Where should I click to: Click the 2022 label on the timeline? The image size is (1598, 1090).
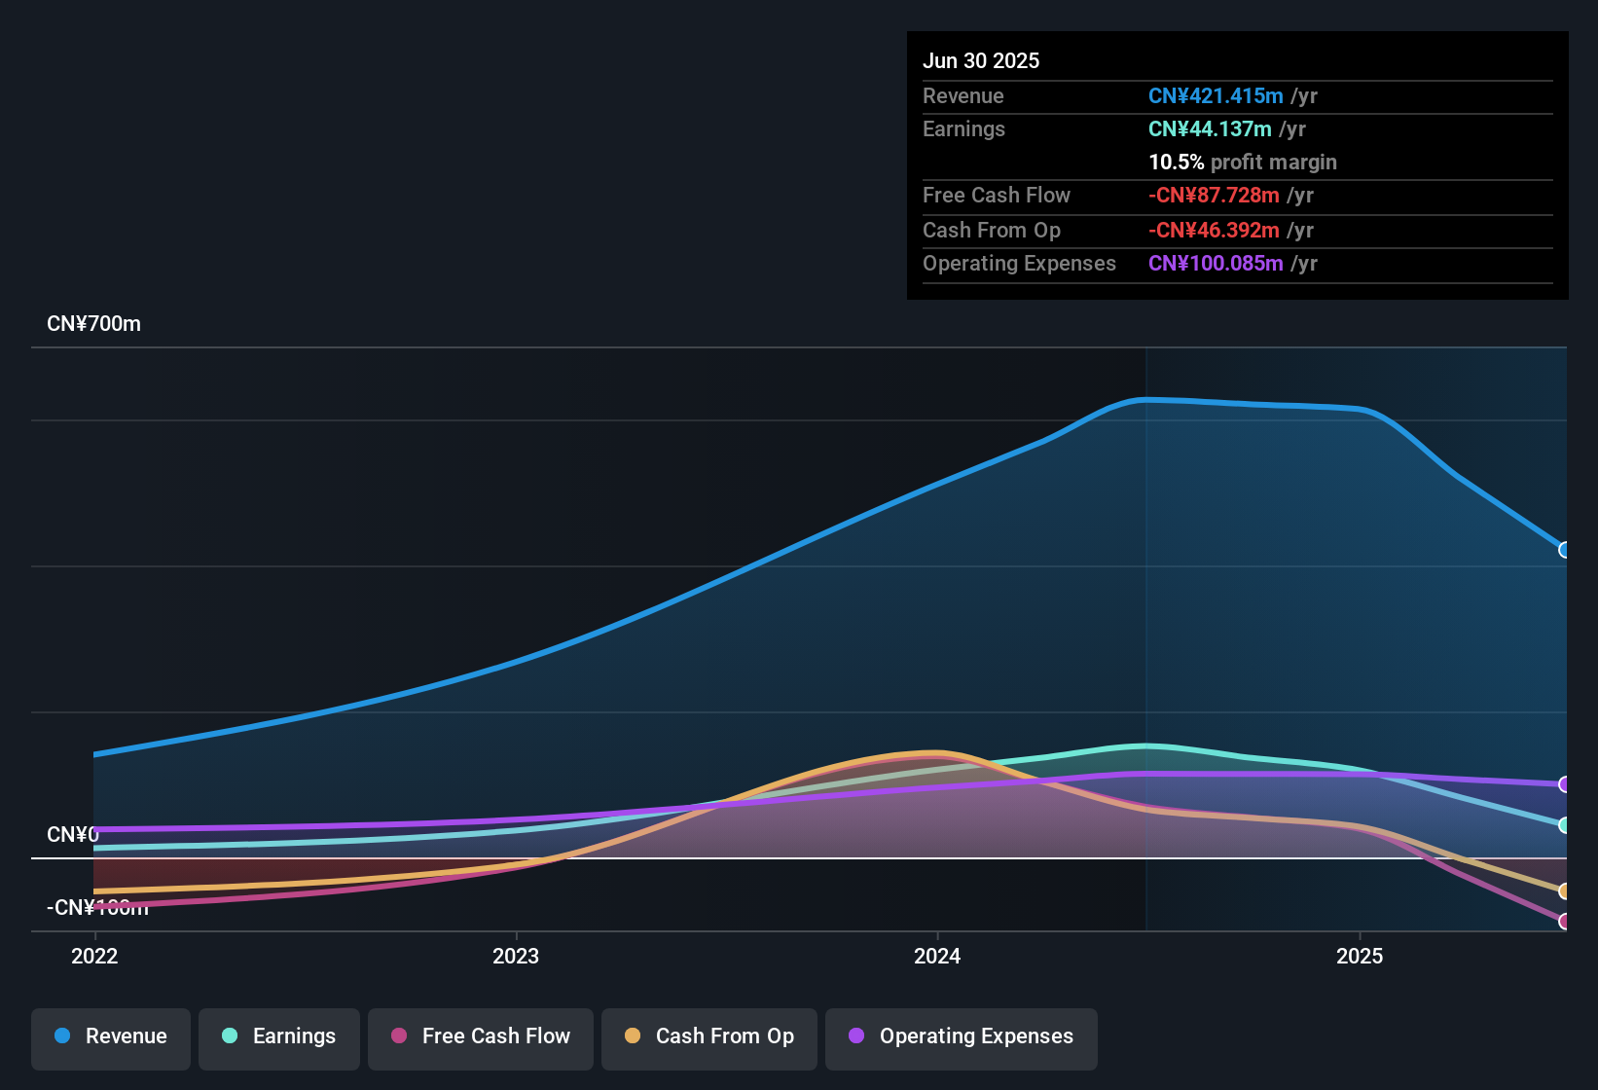[x=93, y=957]
